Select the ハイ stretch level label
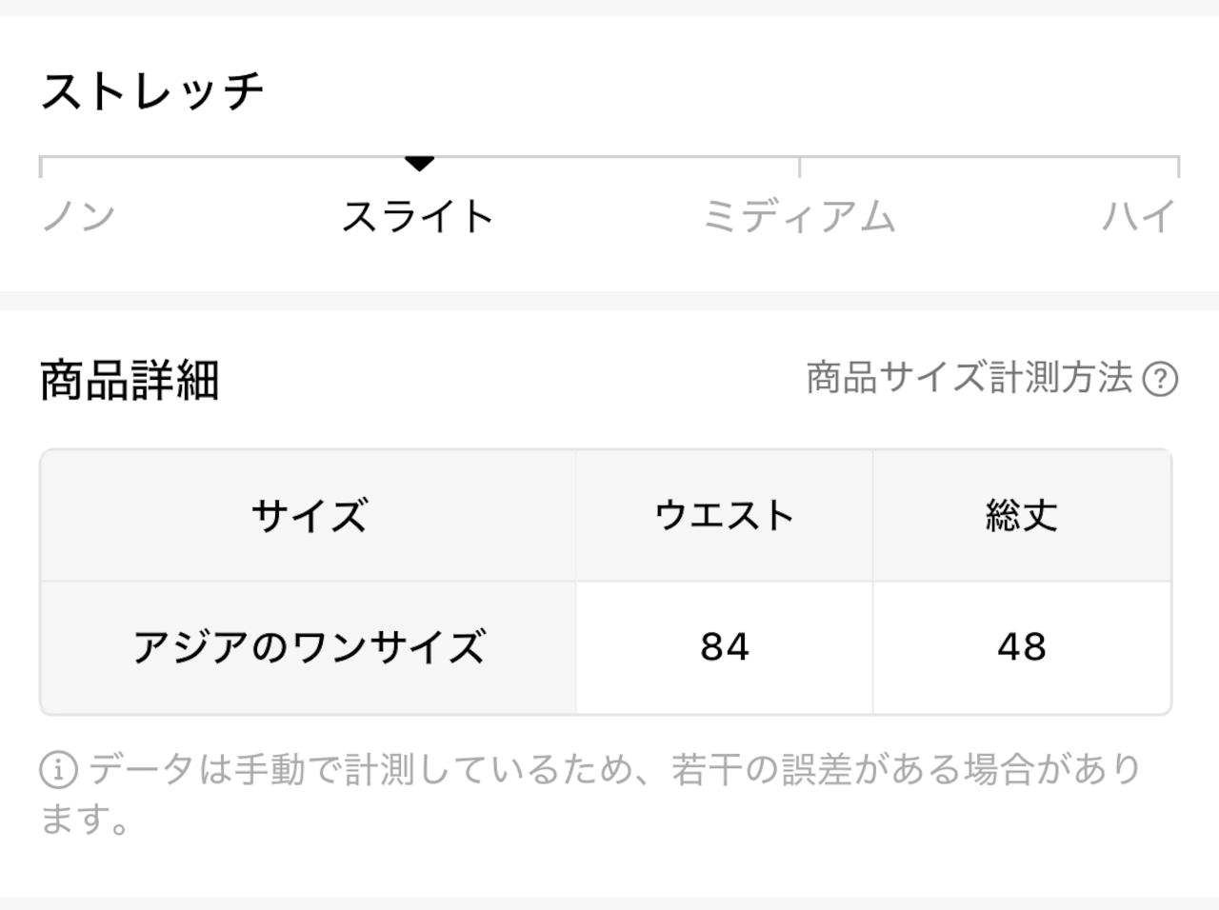The width and height of the screenshot is (1219, 910). pos(1139,217)
